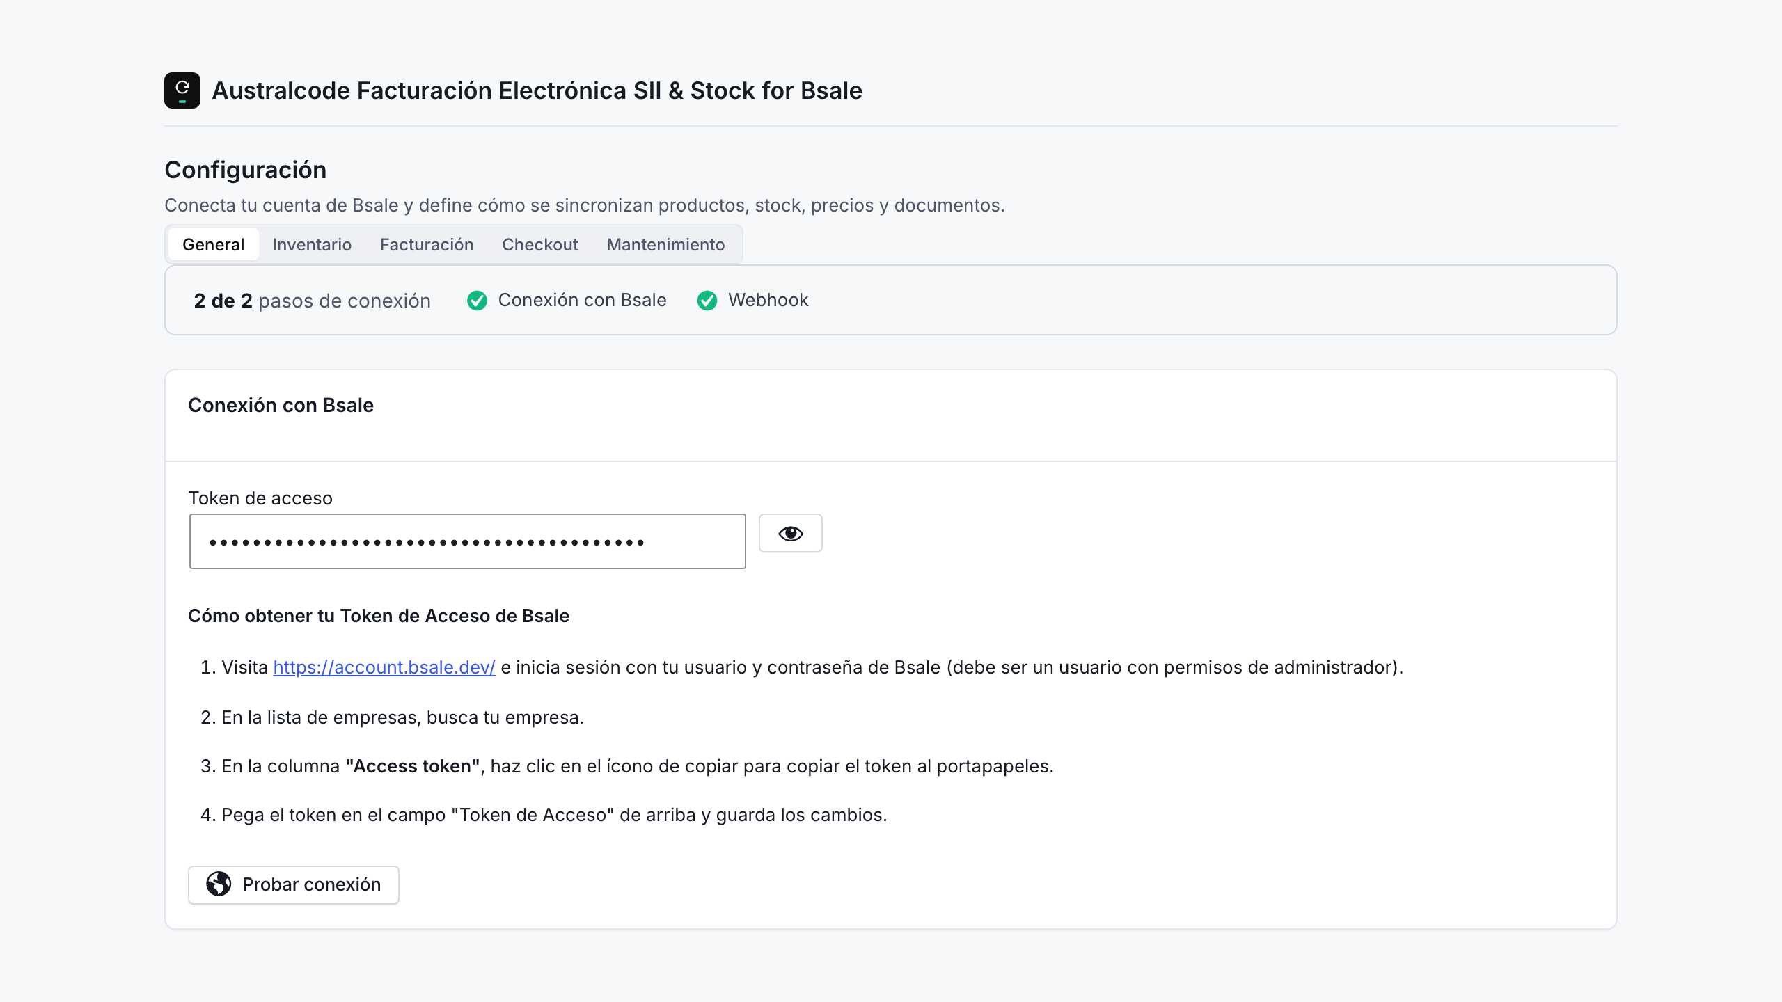Image resolution: width=1782 pixels, height=1002 pixels.
Task: Select the General tab
Action: [213, 244]
